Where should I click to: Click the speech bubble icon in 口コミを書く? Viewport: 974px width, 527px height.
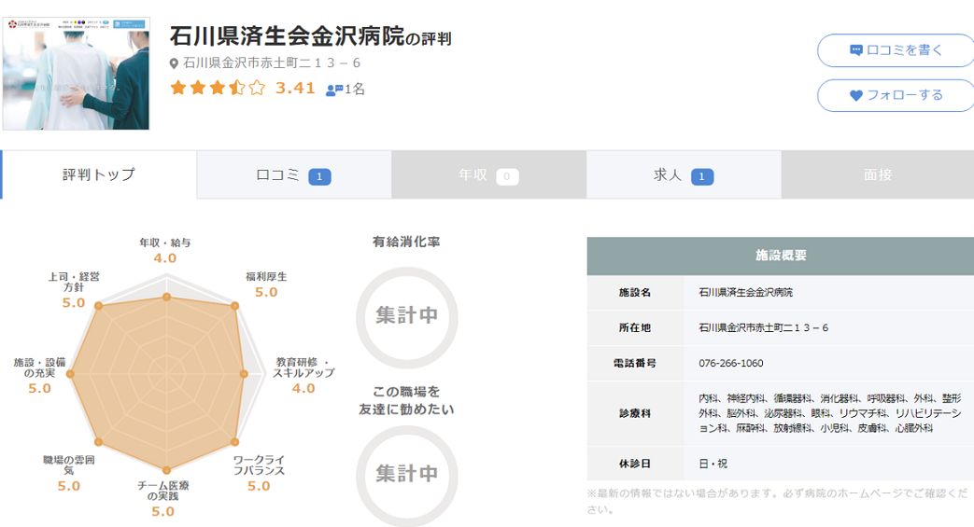click(856, 50)
